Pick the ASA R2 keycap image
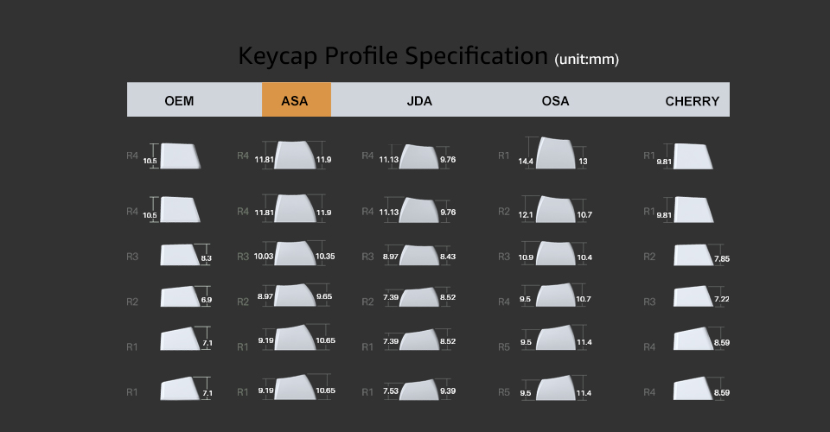Viewport: 830px width, 432px height. [295, 295]
